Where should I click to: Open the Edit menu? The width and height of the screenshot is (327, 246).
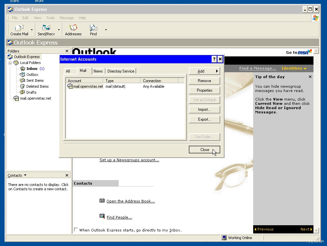[x=25, y=18]
